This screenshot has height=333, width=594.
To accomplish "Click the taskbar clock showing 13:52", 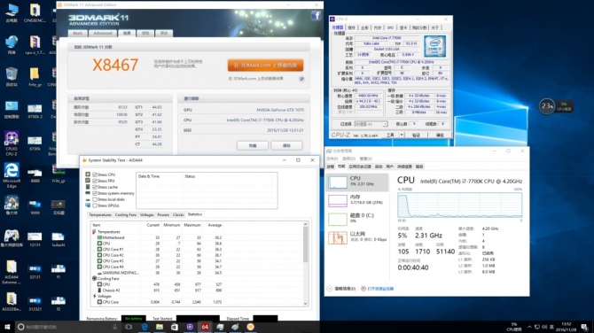I will tap(566, 327).
